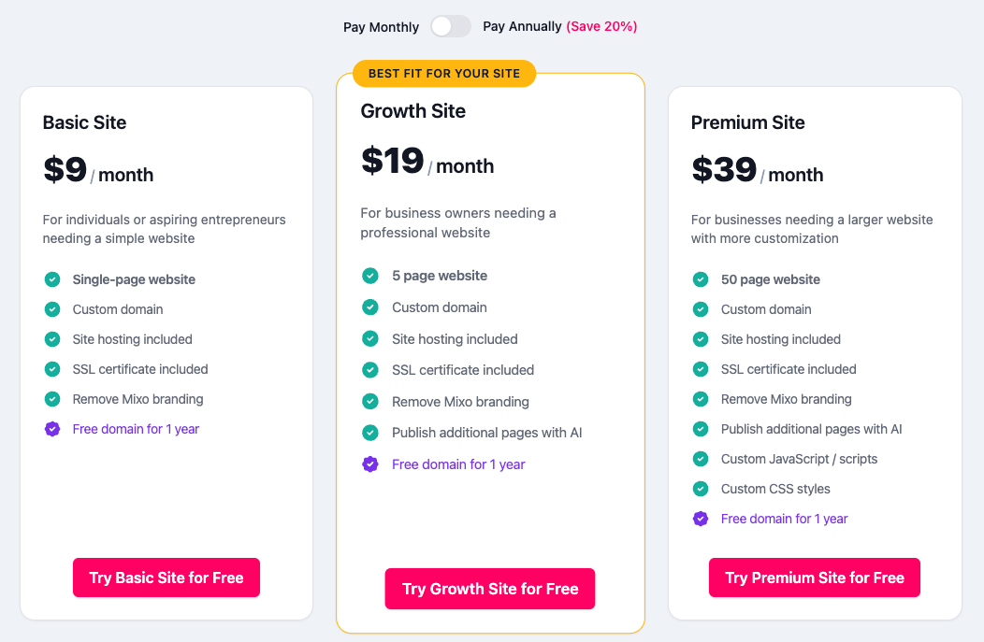984x642 pixels.
Task: Click the purple badge icon on Basic Site's free domain perk
Action: 52,429
